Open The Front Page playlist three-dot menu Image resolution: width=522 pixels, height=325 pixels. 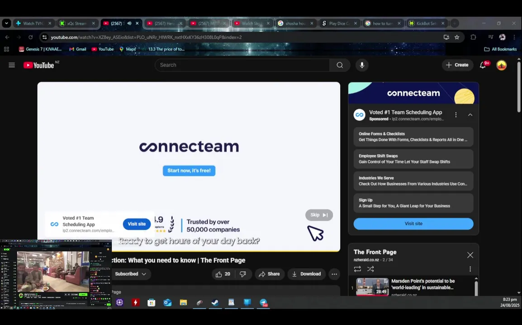[x=470, y=269]
